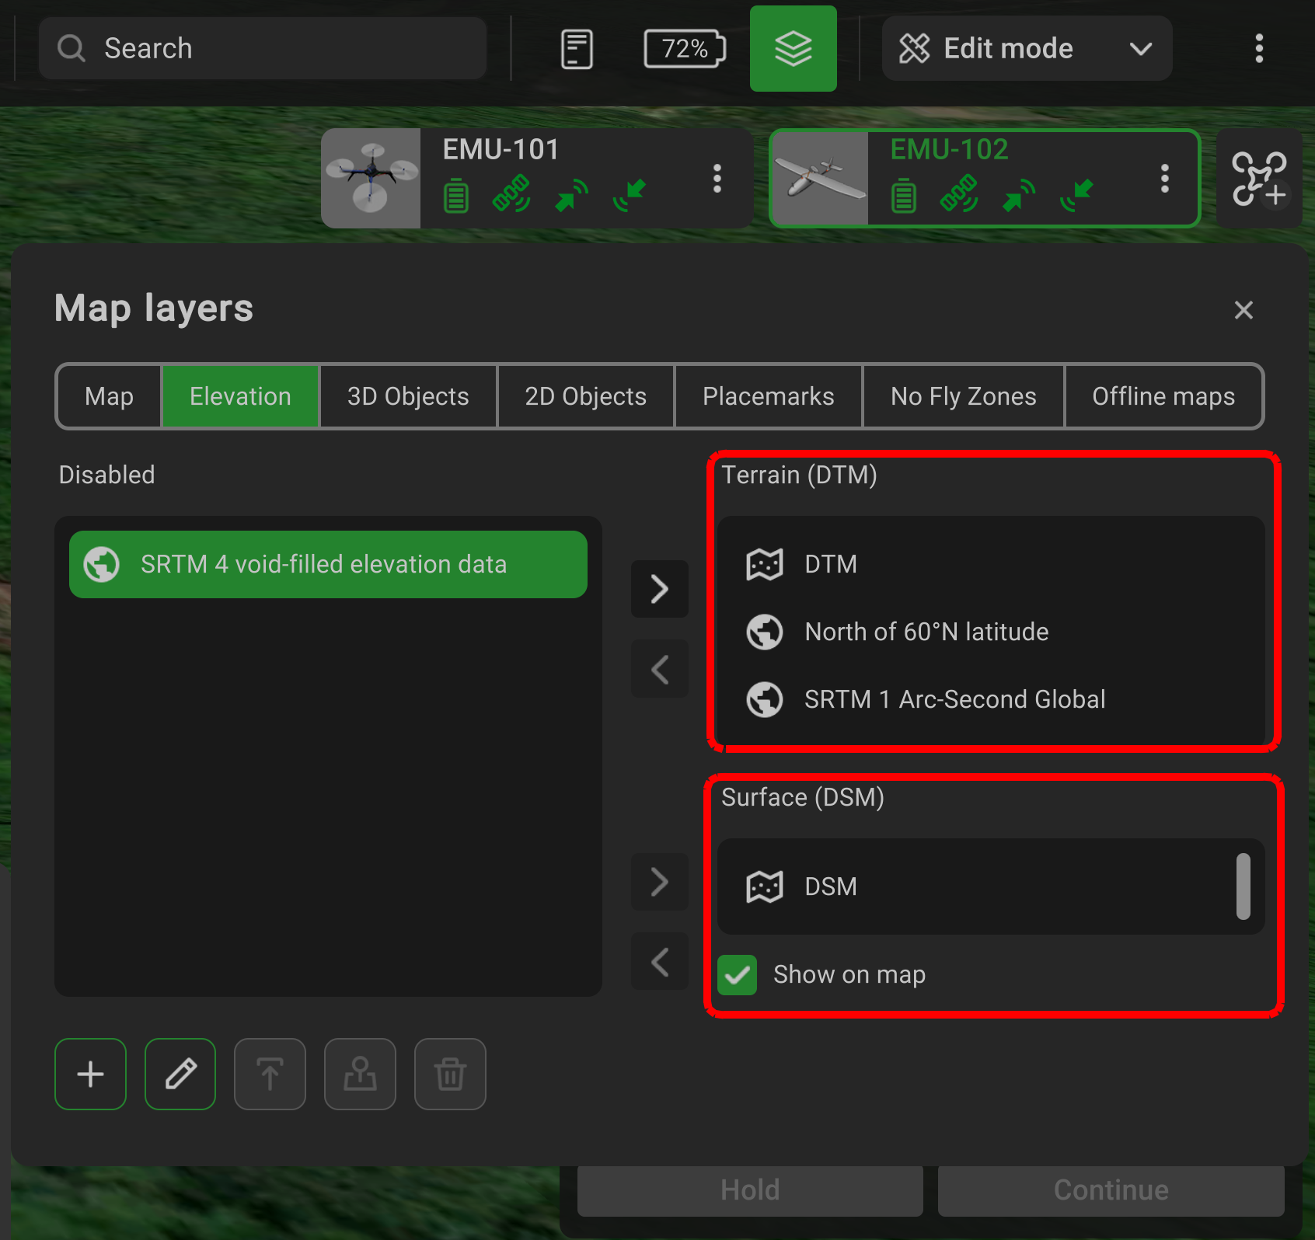Screen dimensions: 1315x1240
Task: Click in the Search field
Action: [264, 48]
